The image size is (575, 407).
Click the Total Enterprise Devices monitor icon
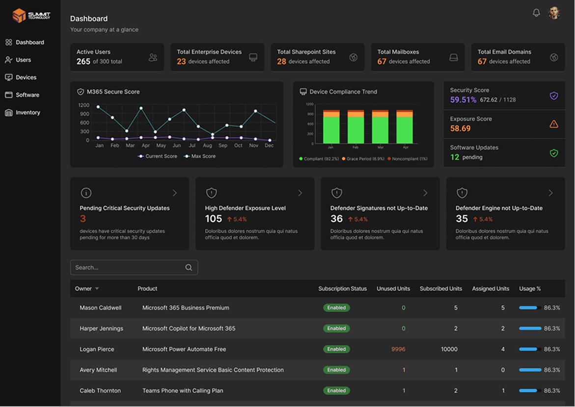[253, 57]
